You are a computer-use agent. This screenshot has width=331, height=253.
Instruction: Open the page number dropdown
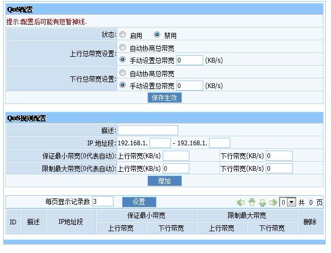tap(288, 202)
